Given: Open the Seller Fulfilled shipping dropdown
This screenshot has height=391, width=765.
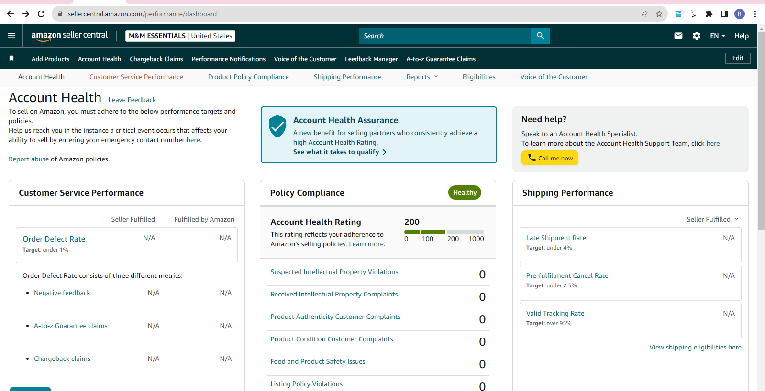Looking at the screenshot, I should (x=713, y=219).
